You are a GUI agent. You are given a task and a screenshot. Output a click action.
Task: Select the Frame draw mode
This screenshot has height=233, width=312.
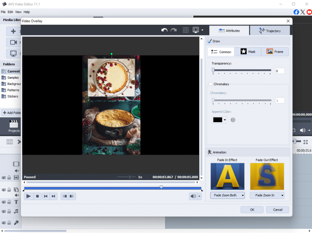(x=275, y=52)
